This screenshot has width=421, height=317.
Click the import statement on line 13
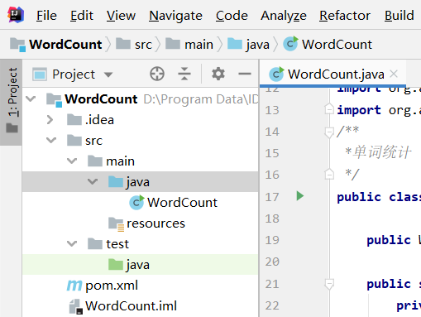coord(379,110)
